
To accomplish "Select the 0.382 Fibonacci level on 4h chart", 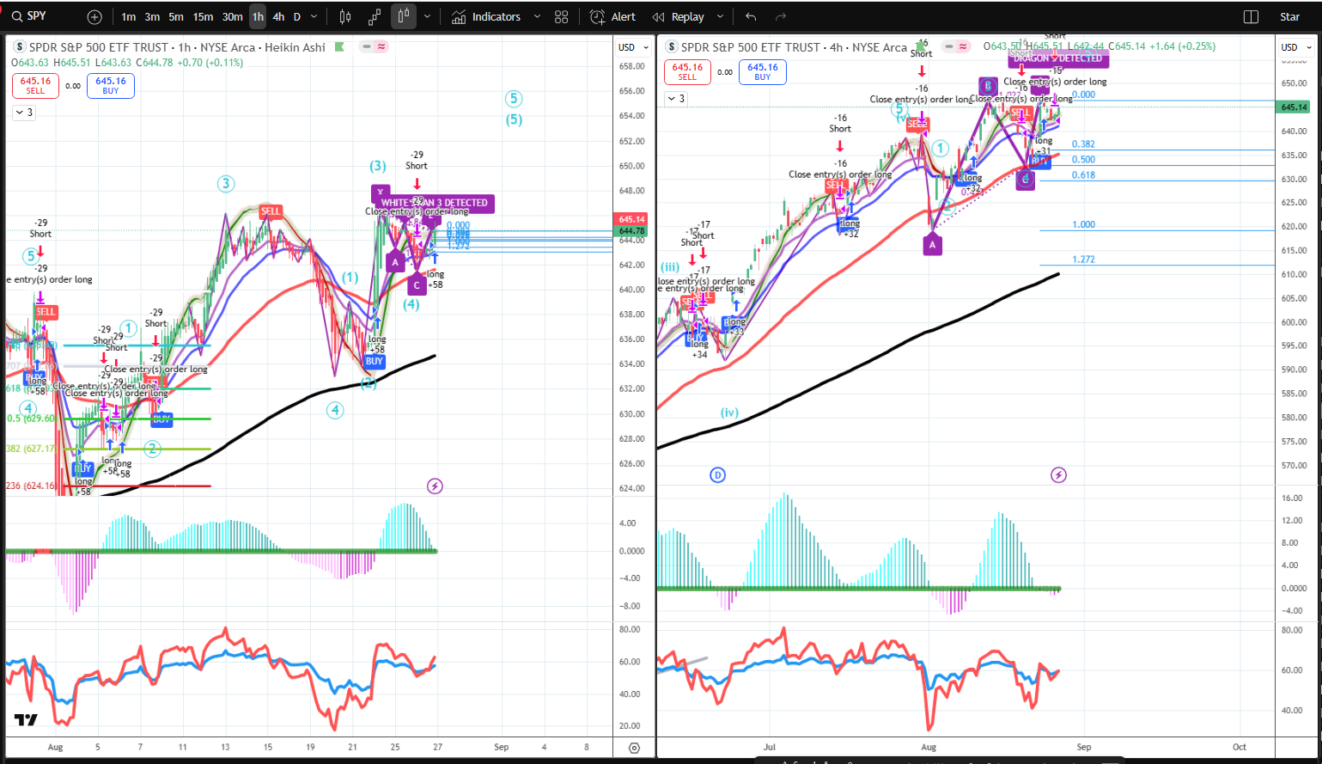I will point(1083,144).
